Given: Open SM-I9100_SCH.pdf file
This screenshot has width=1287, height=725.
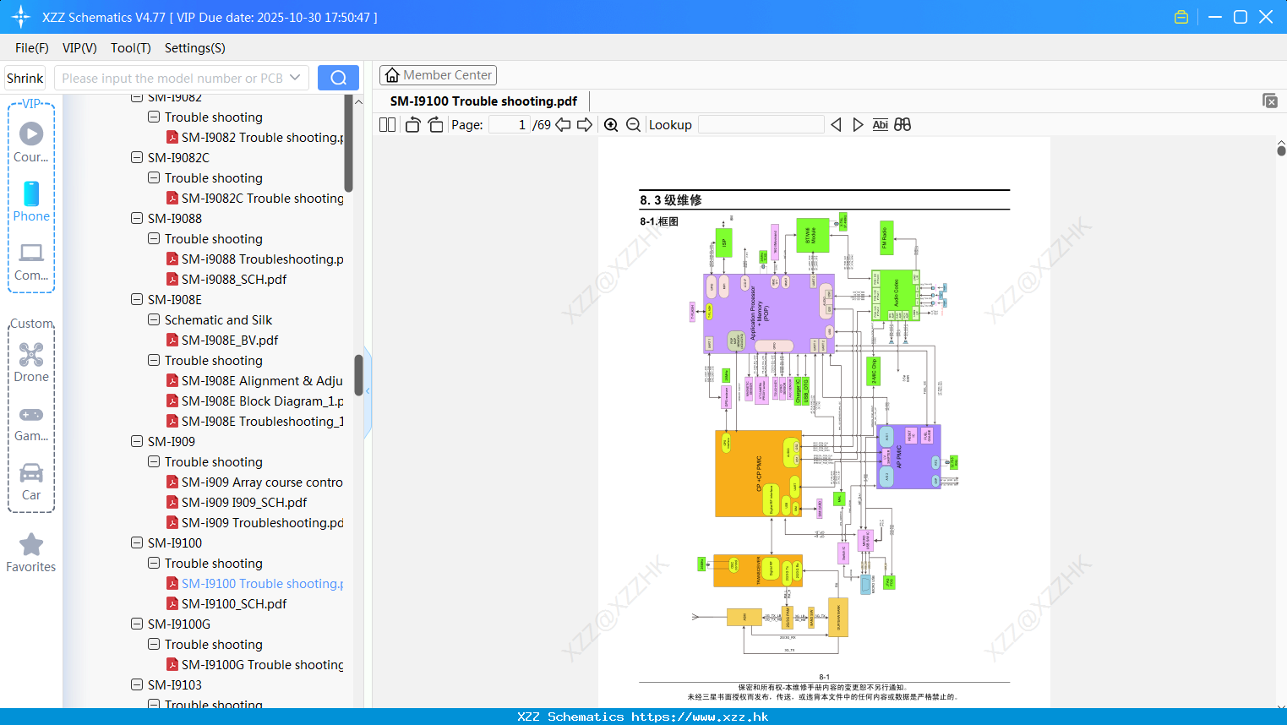Looking at the screenshot, I should (234, 603).
